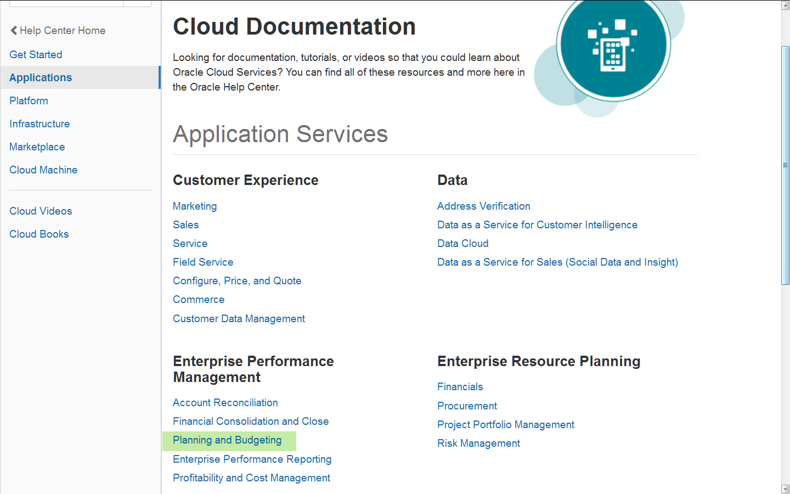Click the Help Center Home back chevron
This screenshot has height=494, width=790.
tap(14, 31)
